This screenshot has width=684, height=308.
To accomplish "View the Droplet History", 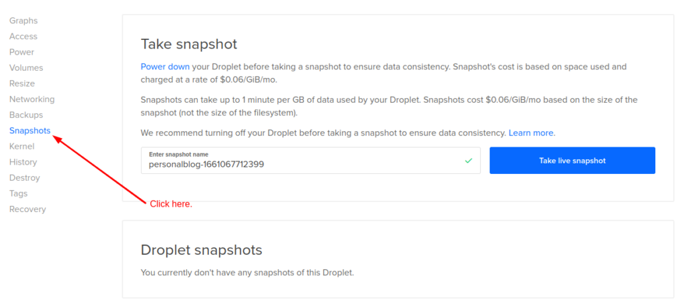I will 23,161.
